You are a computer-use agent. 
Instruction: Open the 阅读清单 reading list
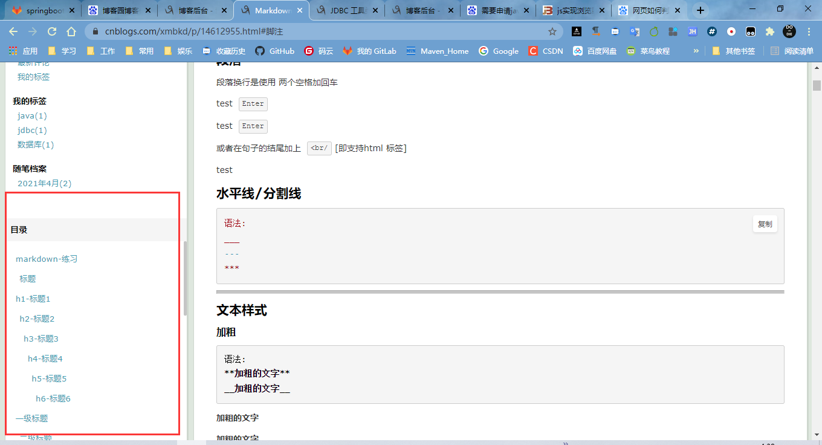(792, 51)
